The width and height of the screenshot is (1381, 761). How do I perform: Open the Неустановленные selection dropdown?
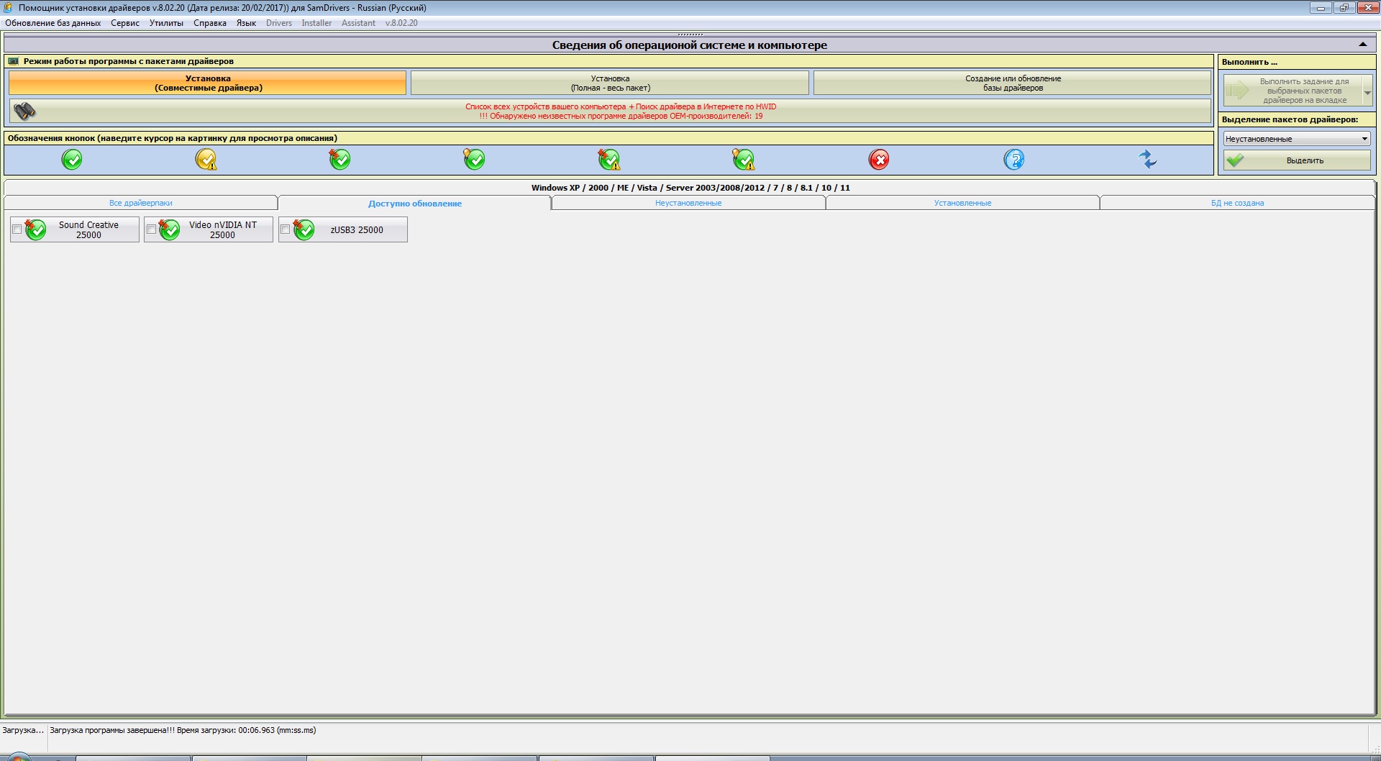[1297, 139]
